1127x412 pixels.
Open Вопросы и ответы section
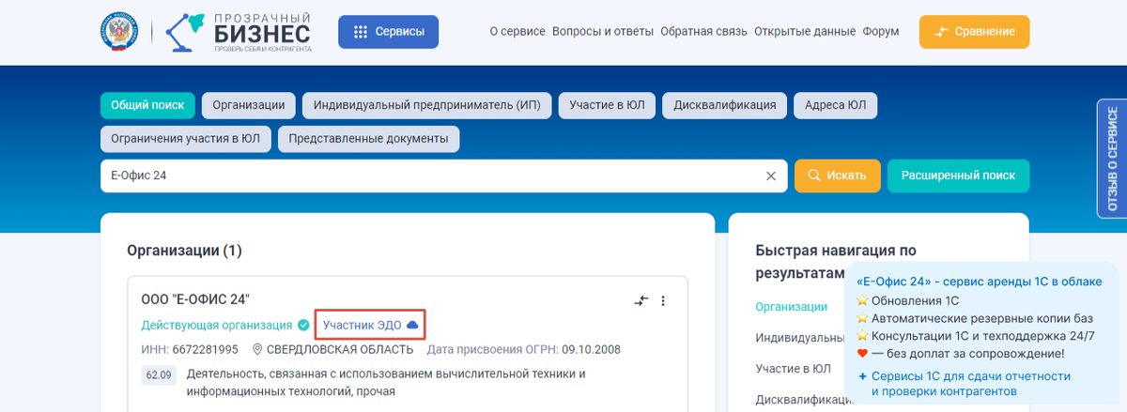point(603,32)
